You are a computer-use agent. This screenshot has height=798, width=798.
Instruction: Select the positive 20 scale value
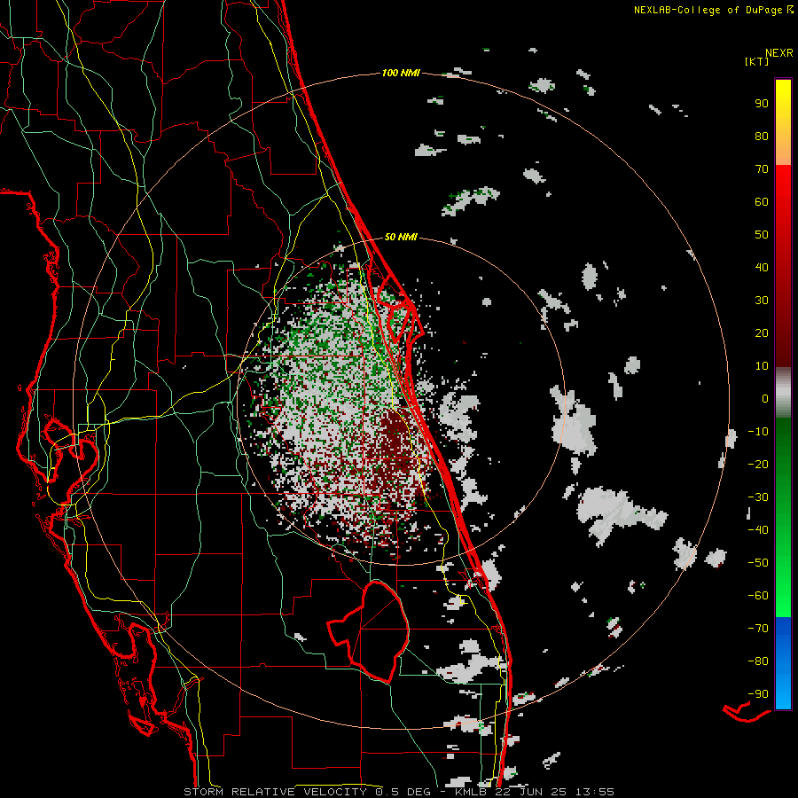[762, 333]
